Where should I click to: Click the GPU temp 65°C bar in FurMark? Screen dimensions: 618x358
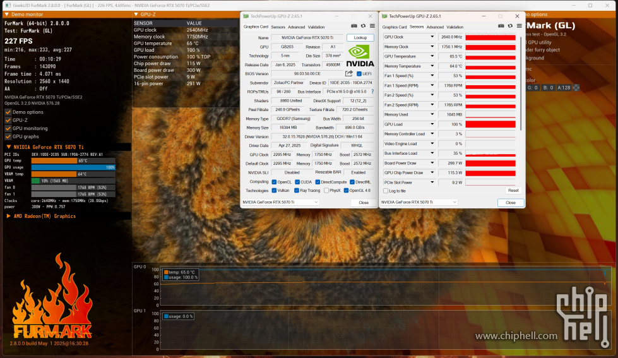pos(73,160)
